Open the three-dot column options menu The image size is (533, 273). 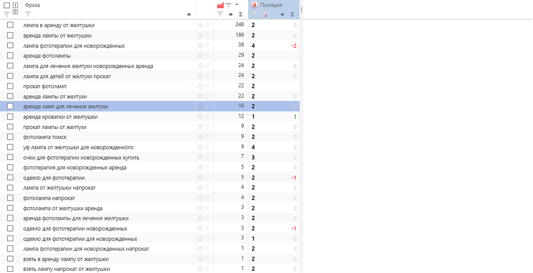pyautogui.click(x=301, y=9)
